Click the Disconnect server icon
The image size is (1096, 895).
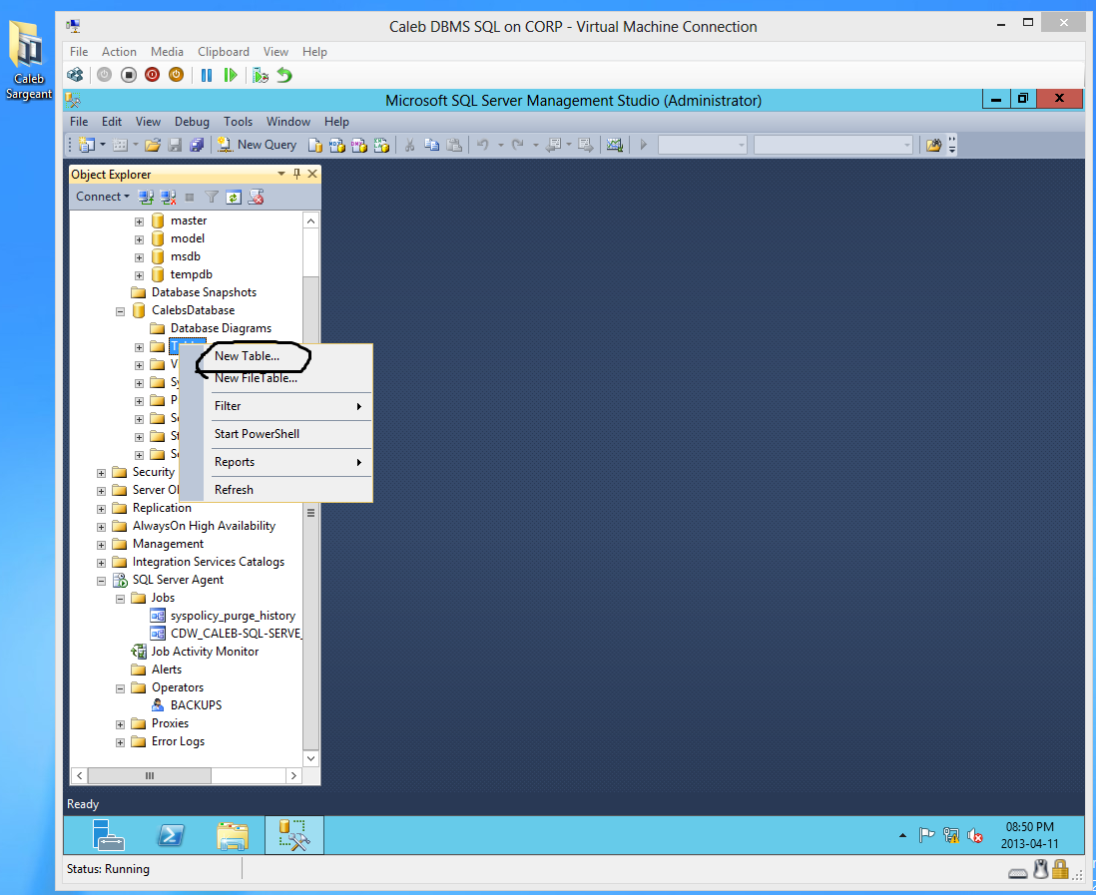[168, 197]
